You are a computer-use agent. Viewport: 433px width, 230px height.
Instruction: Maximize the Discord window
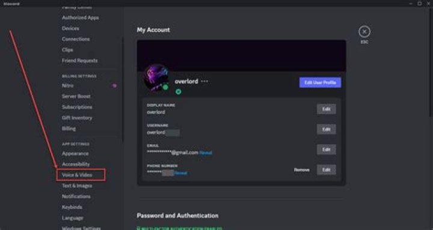[x=420, y=4]
